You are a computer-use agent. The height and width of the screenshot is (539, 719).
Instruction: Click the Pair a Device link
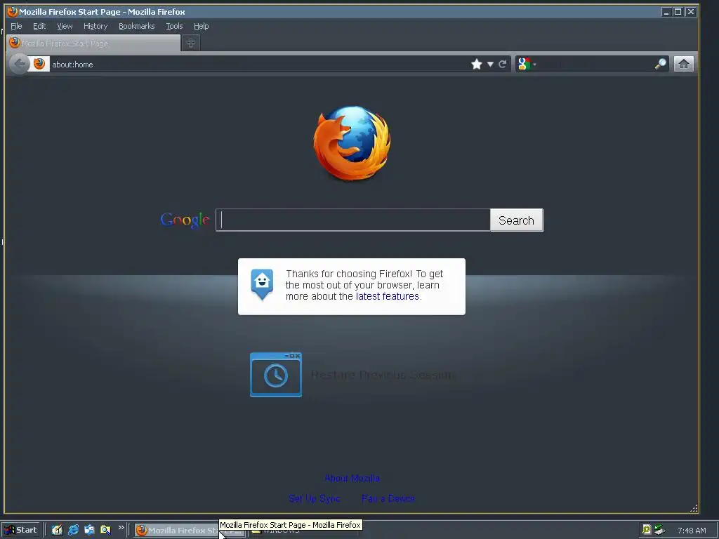tap(388, 499)
